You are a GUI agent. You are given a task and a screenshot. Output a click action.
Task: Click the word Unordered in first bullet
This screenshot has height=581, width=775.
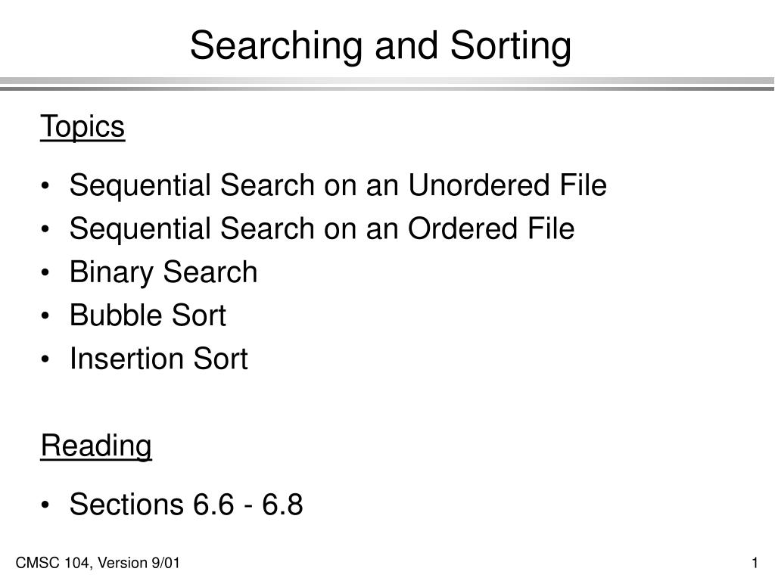[x=479, y=185]
